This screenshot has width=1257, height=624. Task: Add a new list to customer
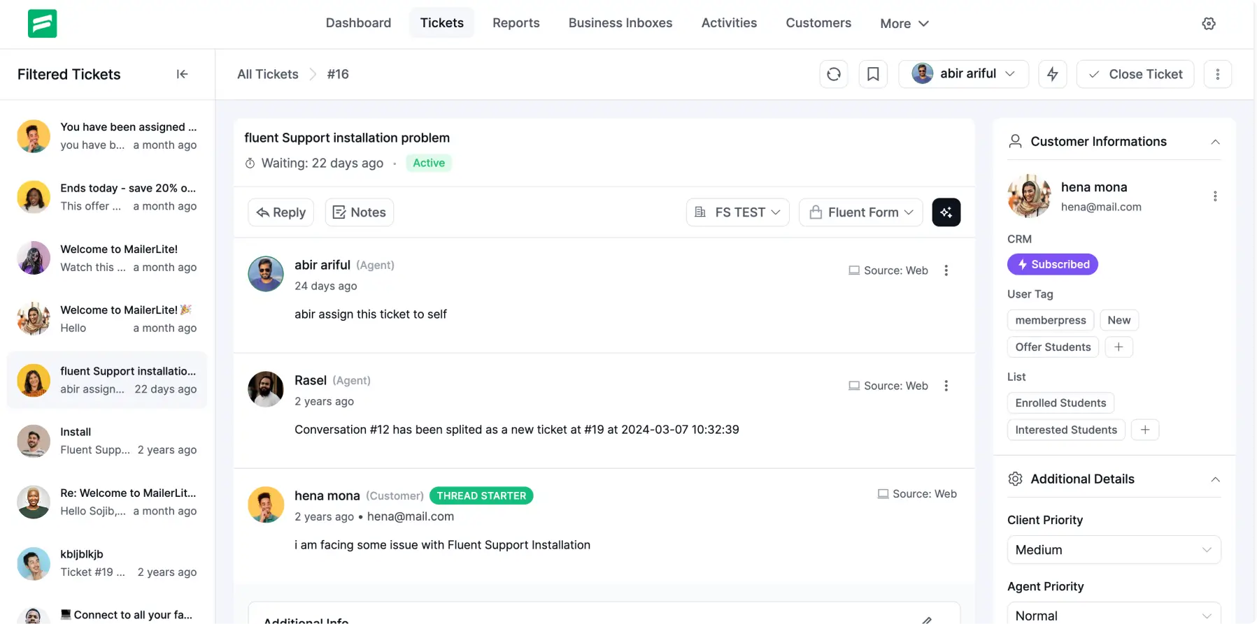(1145, 430)
